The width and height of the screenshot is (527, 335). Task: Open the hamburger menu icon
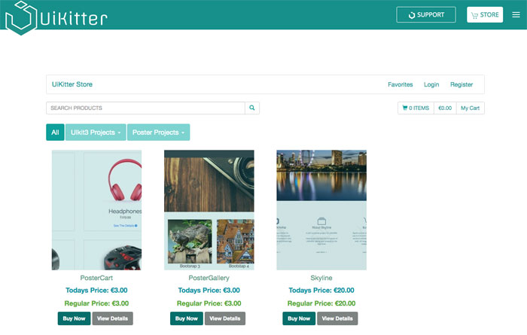[516, 15]
